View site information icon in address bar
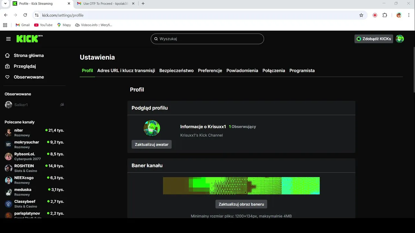The width and height of the screenshot is (415, 233). 37,15
